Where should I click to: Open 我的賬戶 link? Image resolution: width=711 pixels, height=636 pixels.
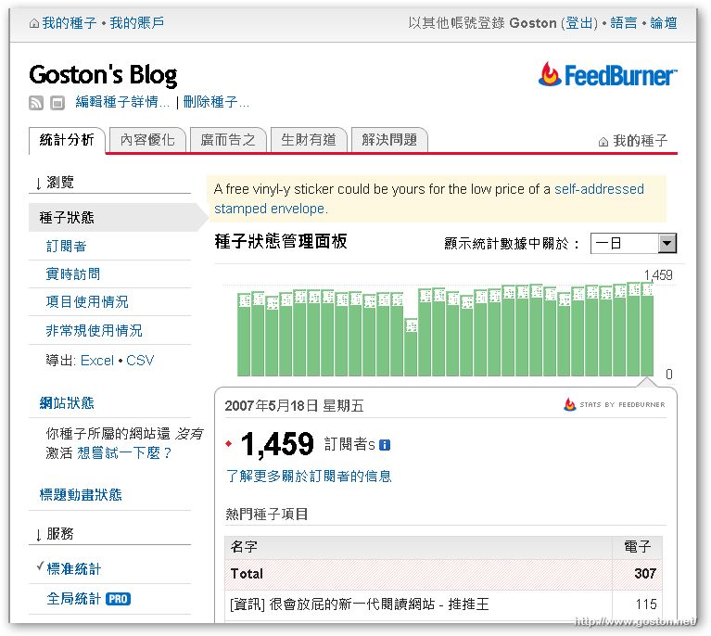[137, 22]
